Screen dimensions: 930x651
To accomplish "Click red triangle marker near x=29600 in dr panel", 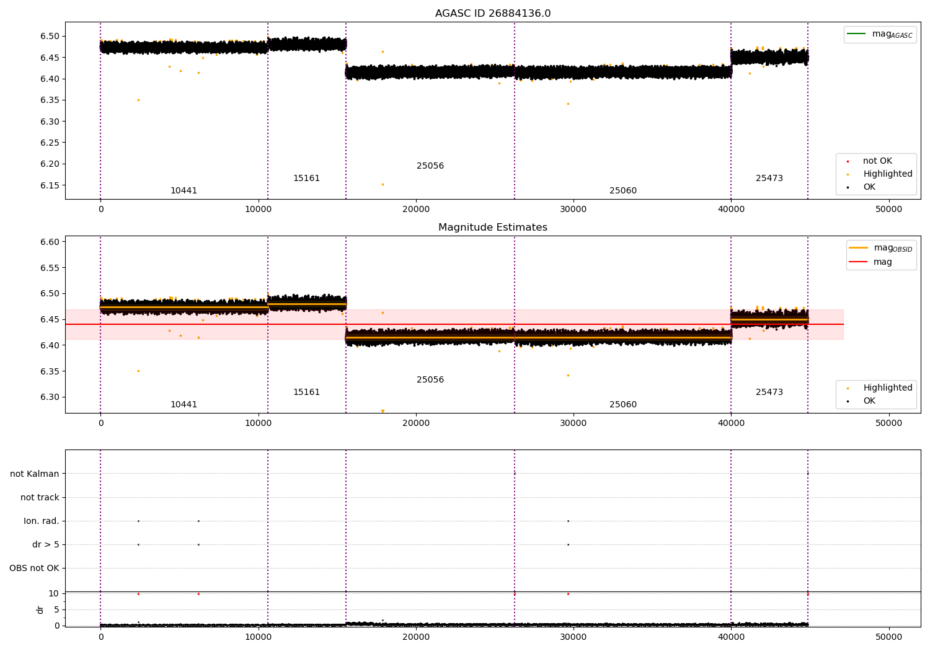I will (568, 594).
